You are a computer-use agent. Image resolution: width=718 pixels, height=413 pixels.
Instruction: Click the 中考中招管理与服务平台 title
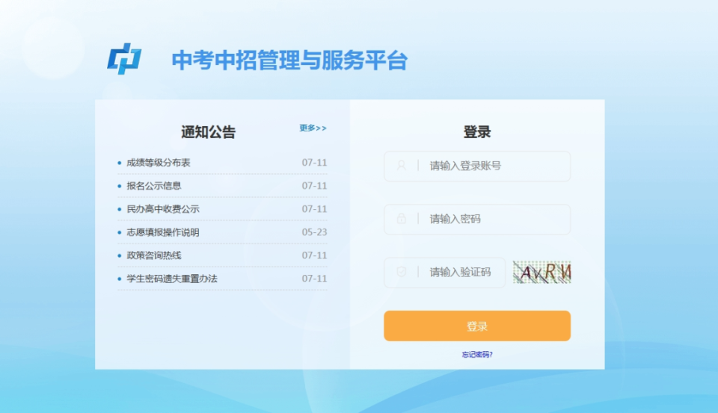pyautogui.click(x=289, y=60)
